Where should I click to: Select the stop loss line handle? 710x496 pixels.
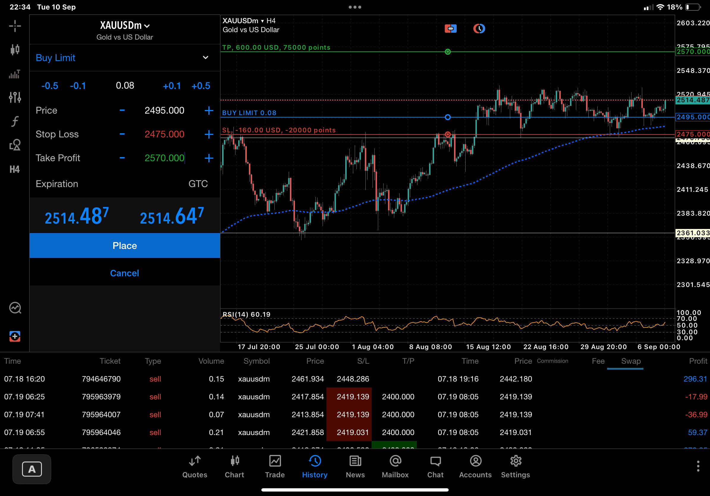click(447, 134)
